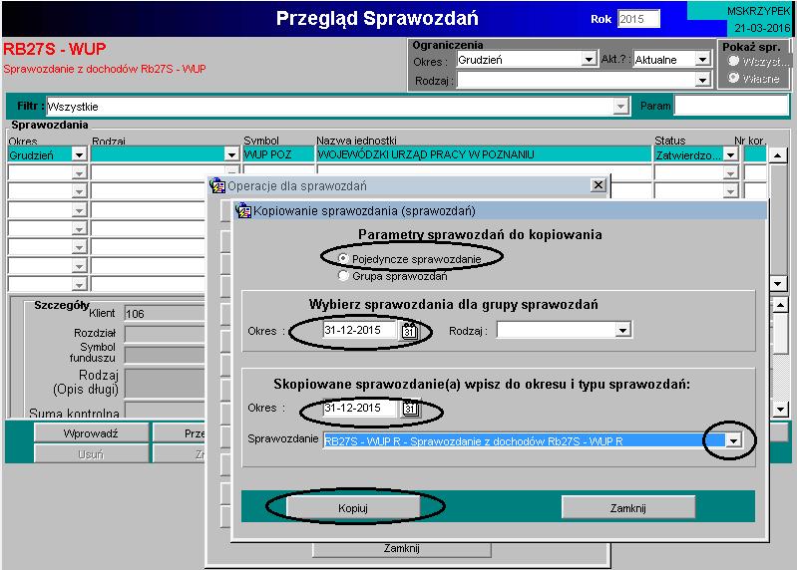The width and height of the screenshot is (797, 570).
Task: Expand Rodzaj dropdown in first report row
Action: 231,154
